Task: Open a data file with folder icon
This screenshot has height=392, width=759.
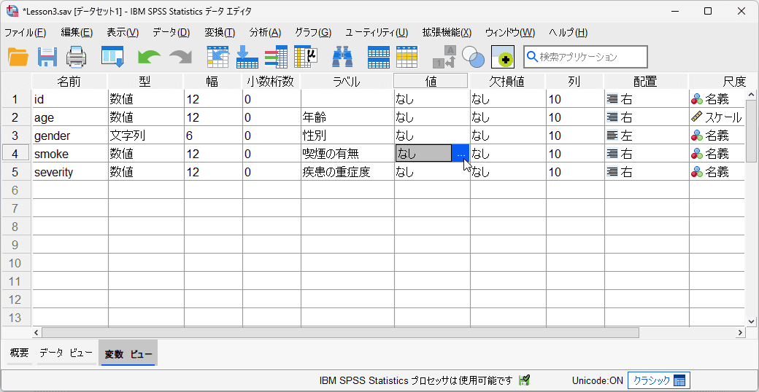Action: 18,57
